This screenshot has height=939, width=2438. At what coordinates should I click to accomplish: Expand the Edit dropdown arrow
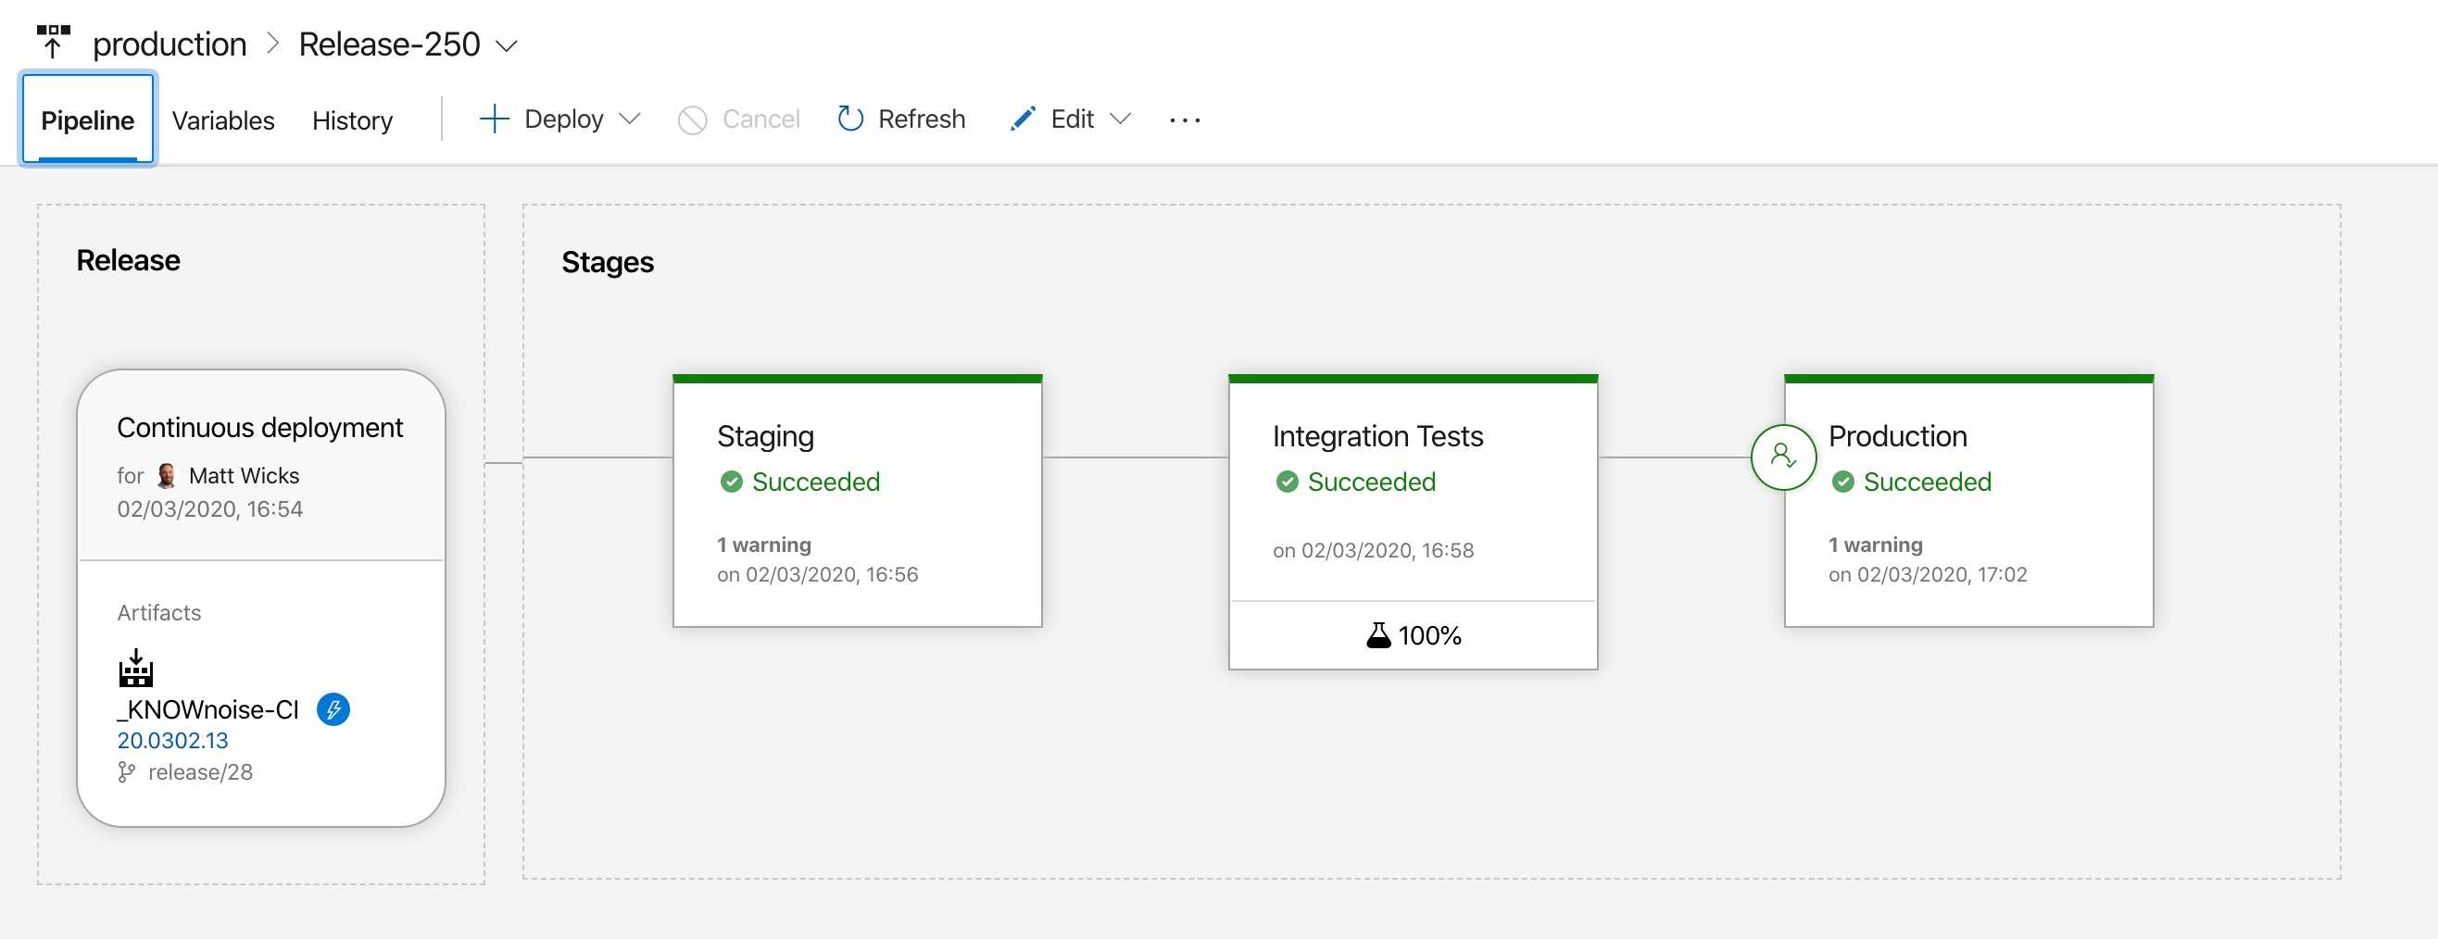pyautogui.click(x=1121, y=119)
